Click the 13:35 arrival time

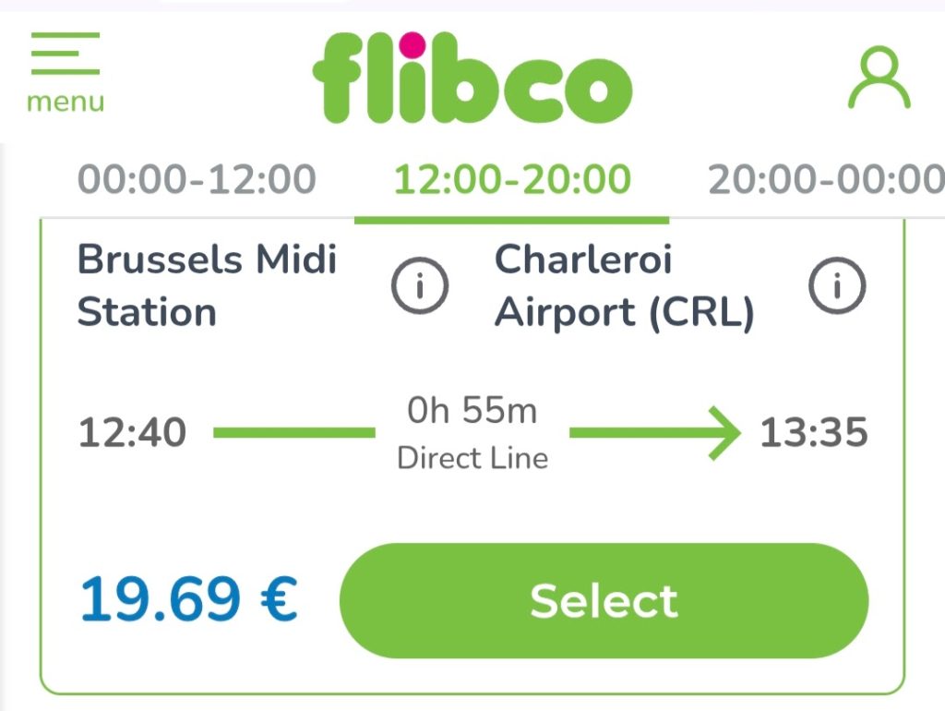click(x=813, y=433)
